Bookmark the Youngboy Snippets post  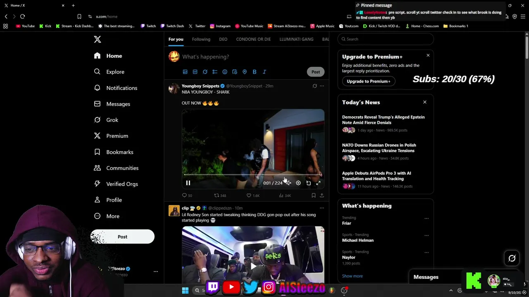pos(314,196)
